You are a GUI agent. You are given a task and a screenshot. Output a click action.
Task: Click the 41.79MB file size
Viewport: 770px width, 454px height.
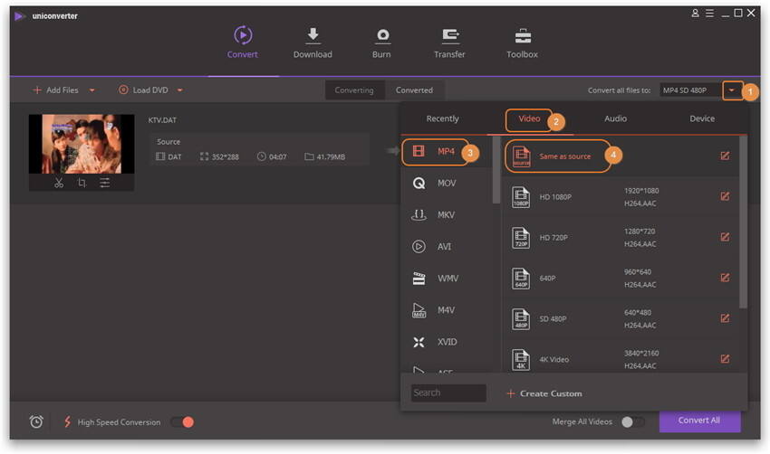click(x=331, y=156)
